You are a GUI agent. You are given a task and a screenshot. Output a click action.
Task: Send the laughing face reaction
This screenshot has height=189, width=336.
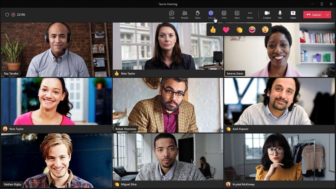tap(252, 30)
